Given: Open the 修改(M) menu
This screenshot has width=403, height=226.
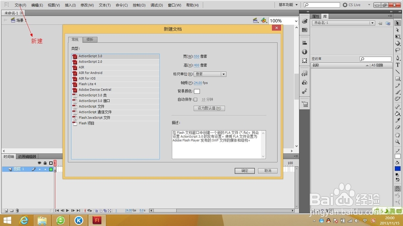Looking at the screenshot, I should coord(87,5).
